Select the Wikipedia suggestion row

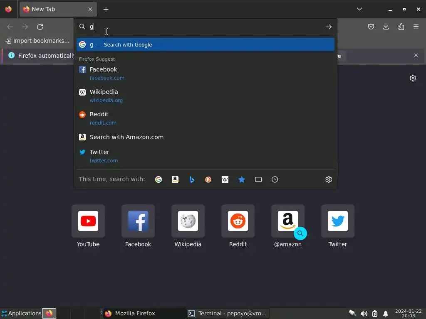point(206,96)
